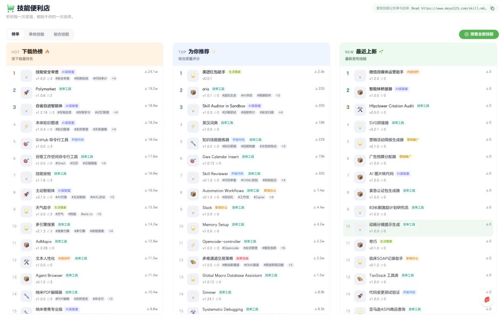Viewport: 504px width, 319px height.
Task: Click the lightbulb icon for 美团红包助手
Action: pos(193,75)
